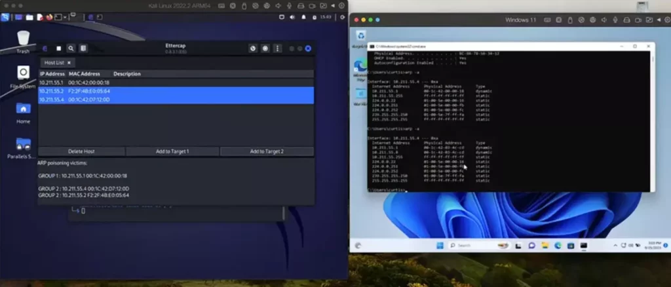Image resolution: width=671 pixels, height=287 pixels.
Task: Open the Windows Start menu
Action: pos(440,245)
